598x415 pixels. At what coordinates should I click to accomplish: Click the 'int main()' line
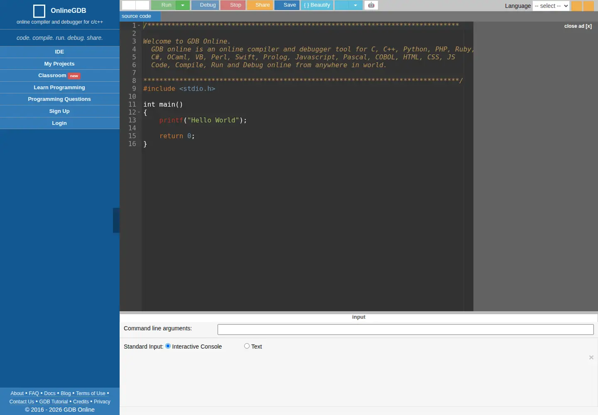163,105
